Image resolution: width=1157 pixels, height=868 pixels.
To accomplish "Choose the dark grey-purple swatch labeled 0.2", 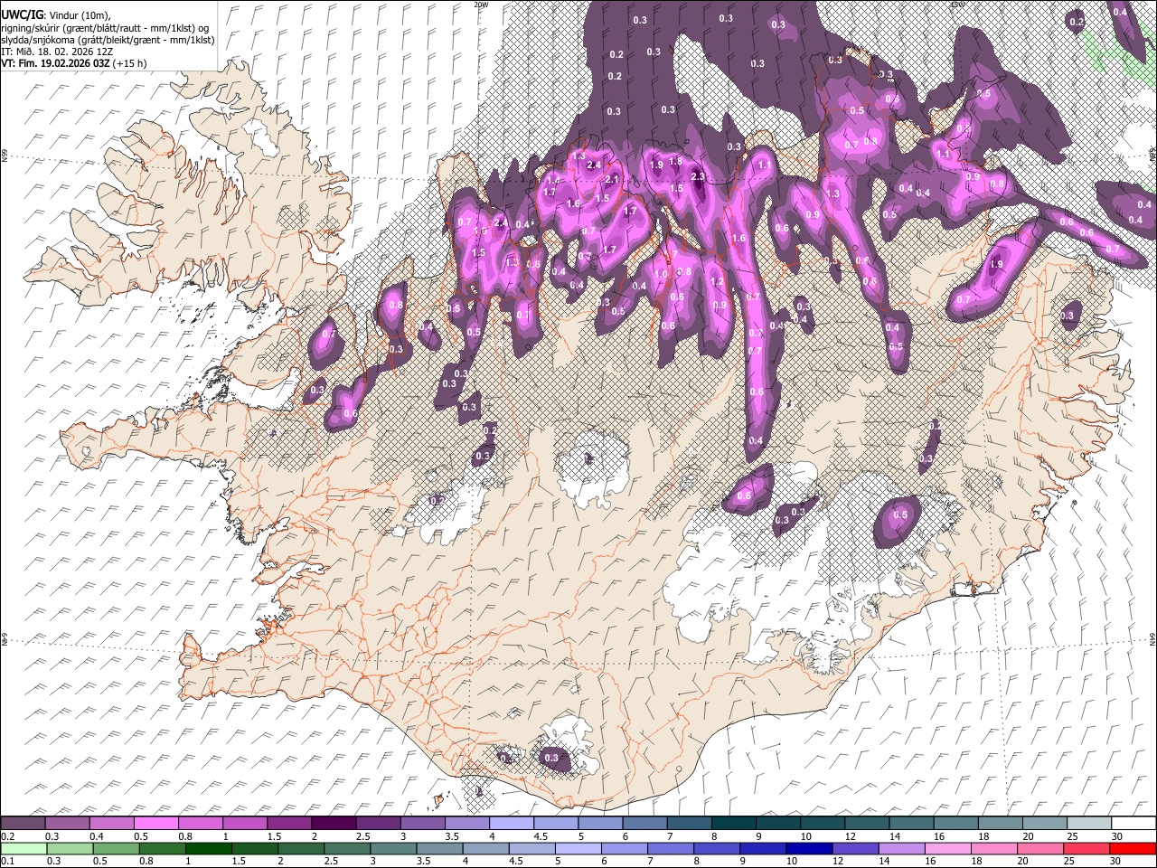I will pos(23,824).
